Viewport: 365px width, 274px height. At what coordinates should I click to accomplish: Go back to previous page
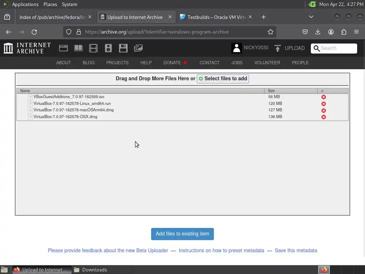(9, 32)
